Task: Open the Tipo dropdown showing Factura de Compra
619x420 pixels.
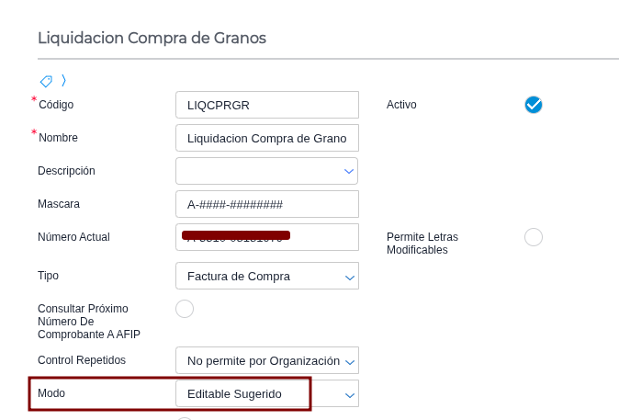Action: (x=267, y=276)
